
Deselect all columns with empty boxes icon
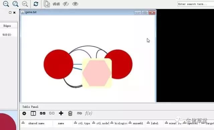pos(52,113)
